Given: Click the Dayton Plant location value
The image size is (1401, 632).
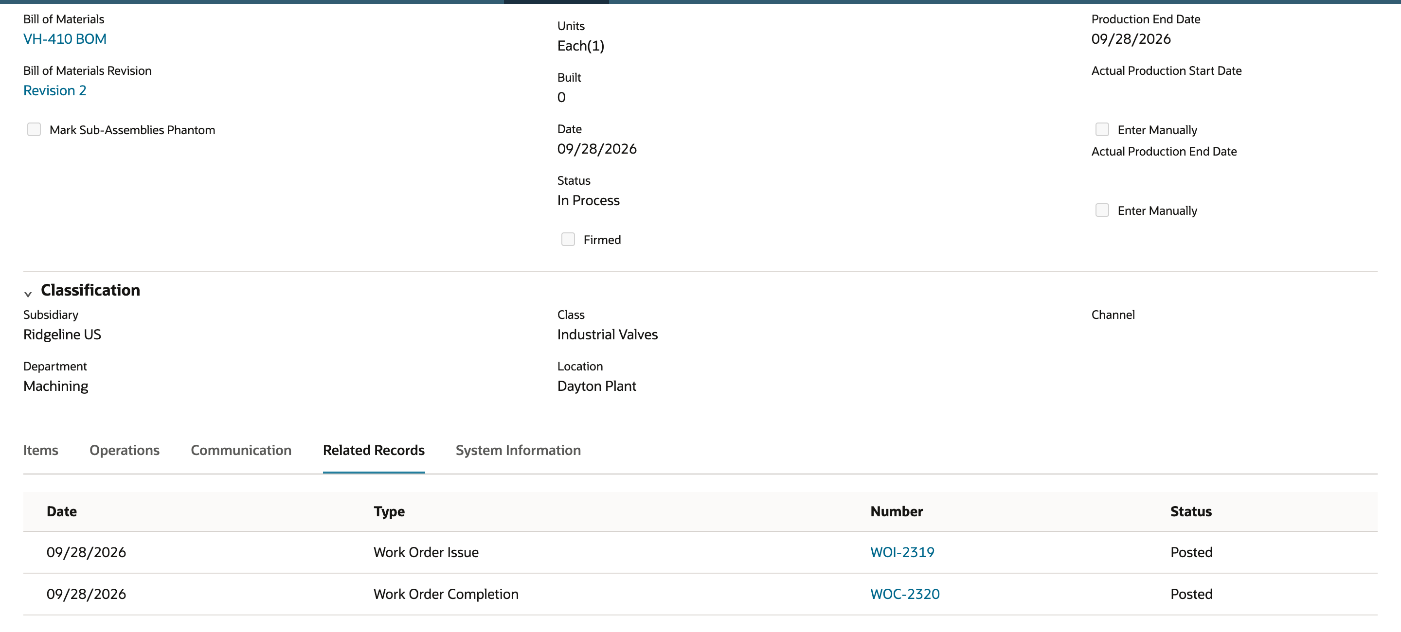Looking at the screenshot, I should (x=596, y=386).
